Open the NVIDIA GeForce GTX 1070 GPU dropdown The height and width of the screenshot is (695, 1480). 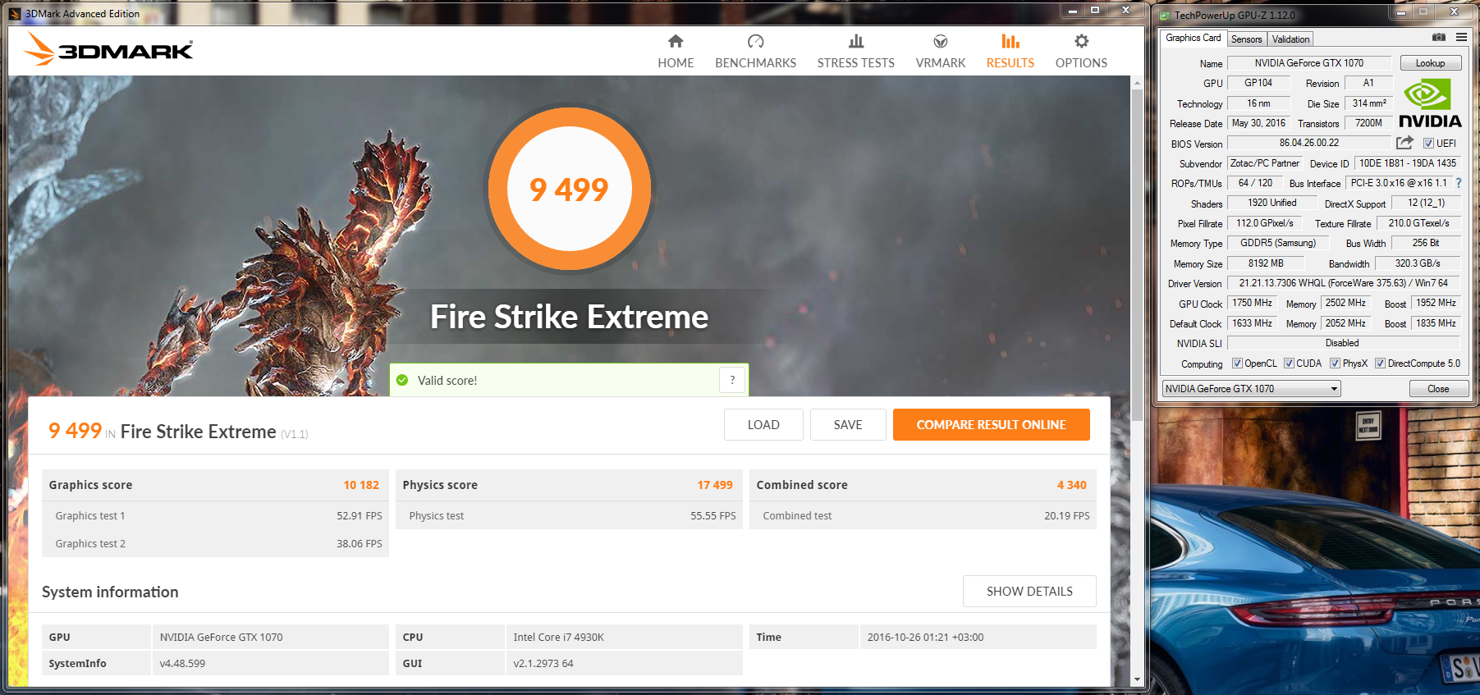pos(1252,389)
